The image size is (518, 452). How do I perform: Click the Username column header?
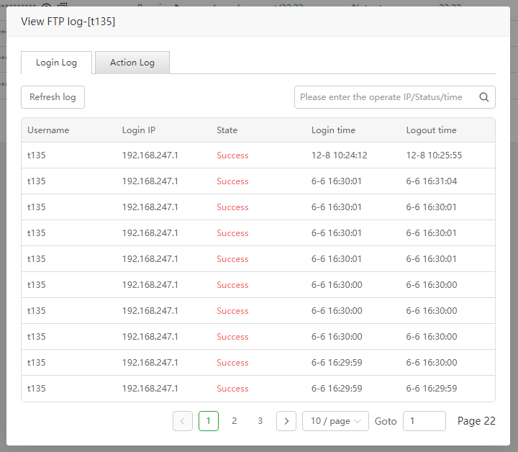tap(48, 130)
